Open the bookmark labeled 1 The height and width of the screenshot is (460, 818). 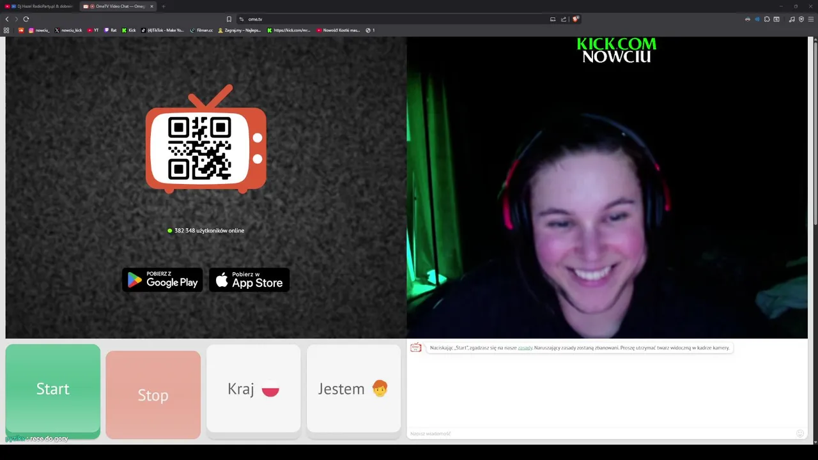point(370,30)
